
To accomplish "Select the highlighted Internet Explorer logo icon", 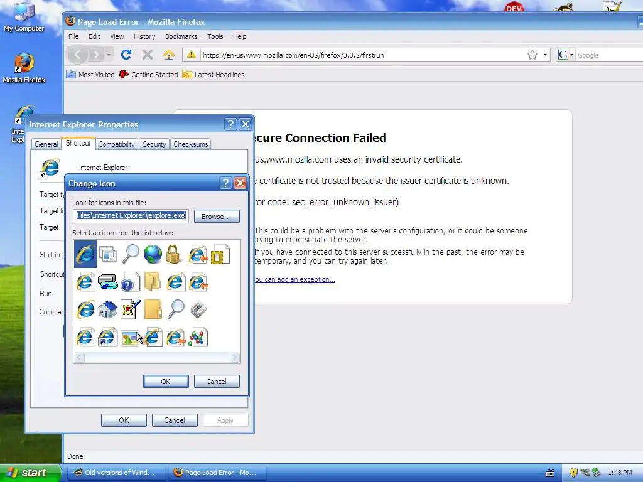I will (85, 255).
